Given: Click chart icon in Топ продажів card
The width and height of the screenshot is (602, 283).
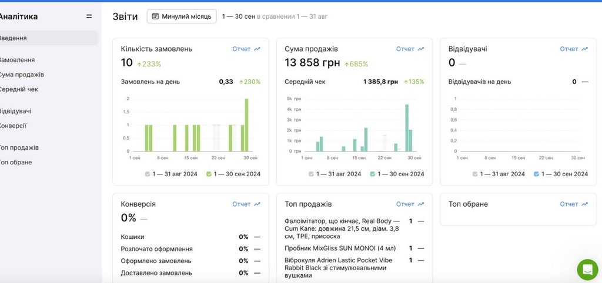Looking at the screenshot, I should click(x=421, y=204).
